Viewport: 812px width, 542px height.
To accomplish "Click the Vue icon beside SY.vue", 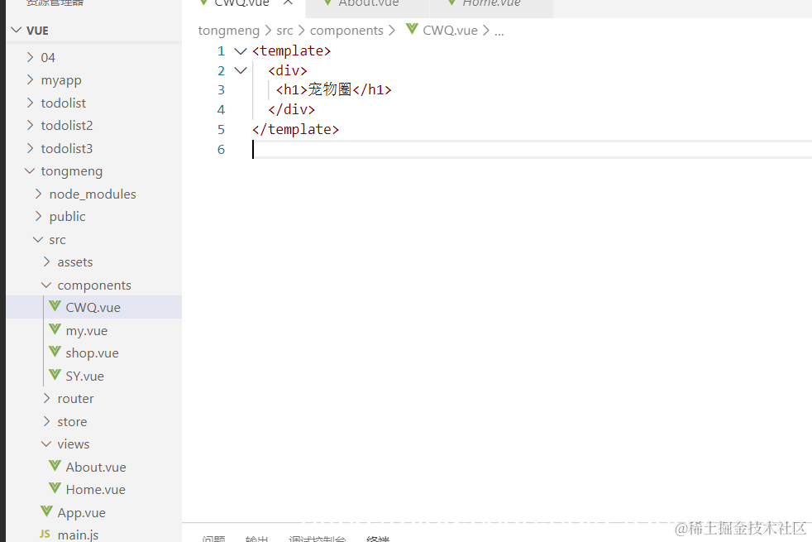I will click(x=55, y=375).
